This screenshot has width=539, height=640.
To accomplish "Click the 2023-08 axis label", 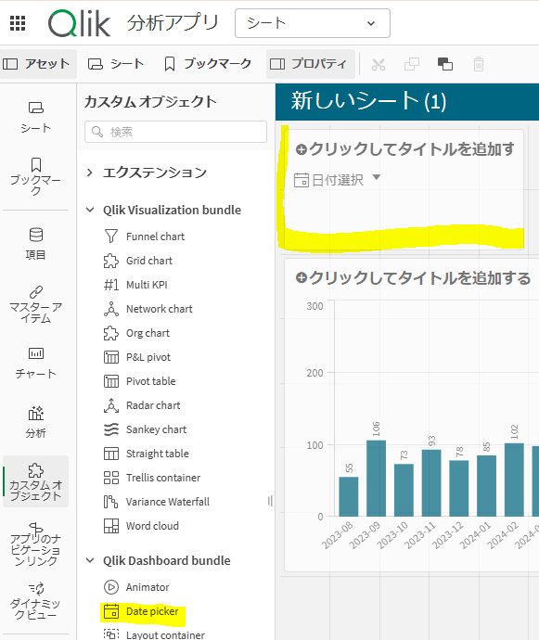I will point(337,535).
